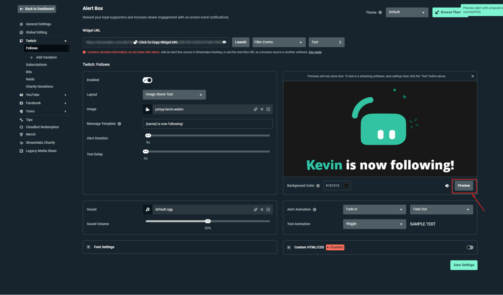503x295 pixels.
Task: Click the image file icon beside jumpy-kevin.webm
Action: coord(147,109)
